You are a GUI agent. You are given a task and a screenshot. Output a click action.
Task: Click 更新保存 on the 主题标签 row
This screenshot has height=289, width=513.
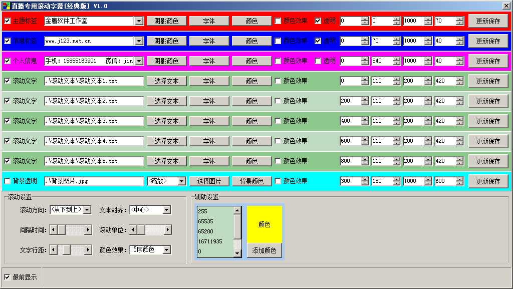tap(488, 21)
